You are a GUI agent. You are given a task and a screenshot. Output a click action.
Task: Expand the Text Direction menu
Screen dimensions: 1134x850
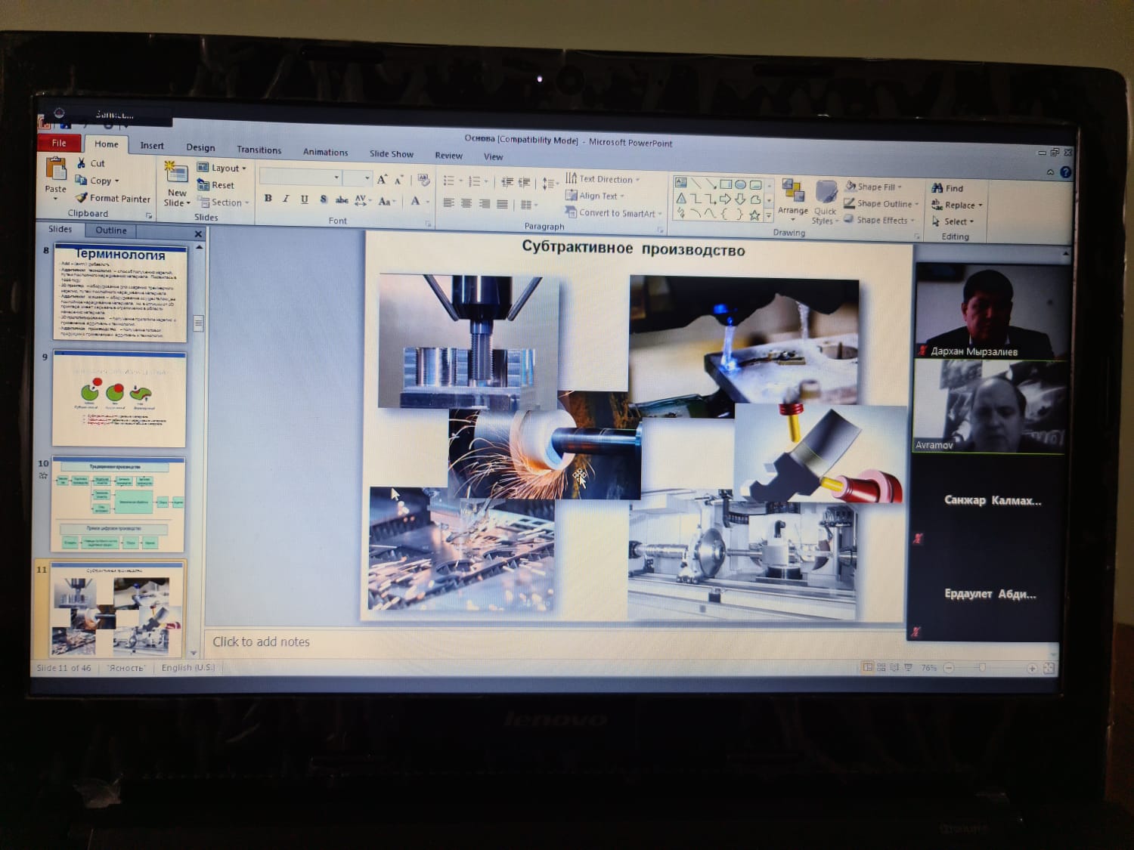[x=603, y=179]
